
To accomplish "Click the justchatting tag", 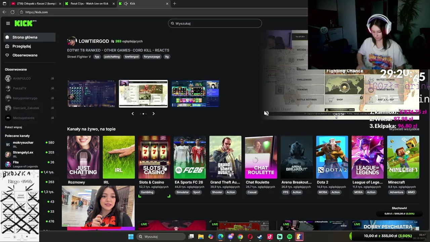I will tap(112, 57).
